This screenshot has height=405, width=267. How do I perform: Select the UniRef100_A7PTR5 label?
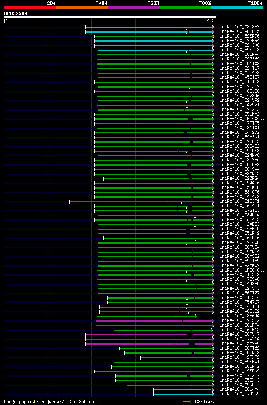[239, 123]
